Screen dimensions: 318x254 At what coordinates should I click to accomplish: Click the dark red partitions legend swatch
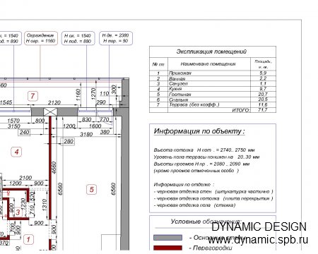click(x=167, y=248)
